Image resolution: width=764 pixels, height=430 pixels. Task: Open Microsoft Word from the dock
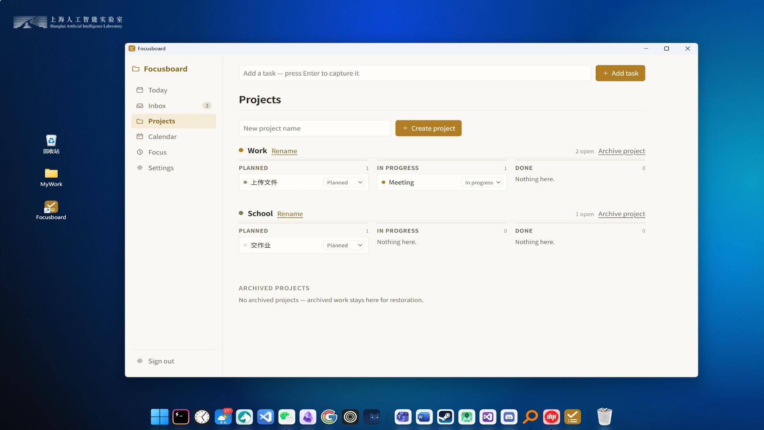pos(424,417)
